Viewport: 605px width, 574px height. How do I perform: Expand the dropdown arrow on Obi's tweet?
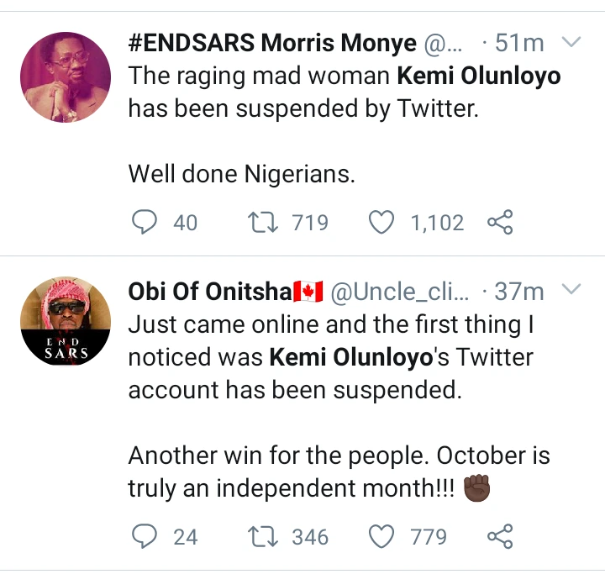click(x=570, y=291)
